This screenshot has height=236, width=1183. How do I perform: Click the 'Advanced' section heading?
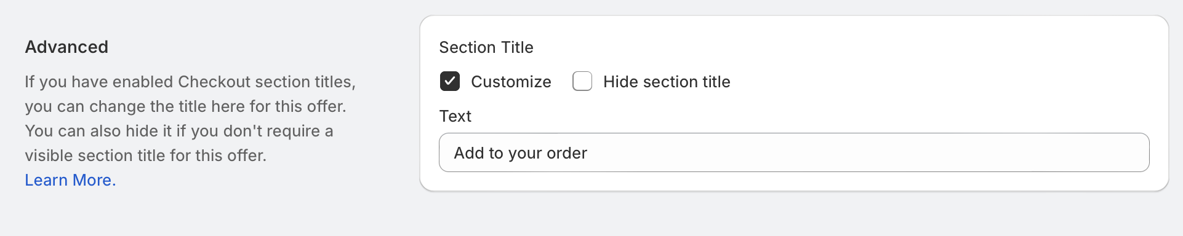click(66, 47)
